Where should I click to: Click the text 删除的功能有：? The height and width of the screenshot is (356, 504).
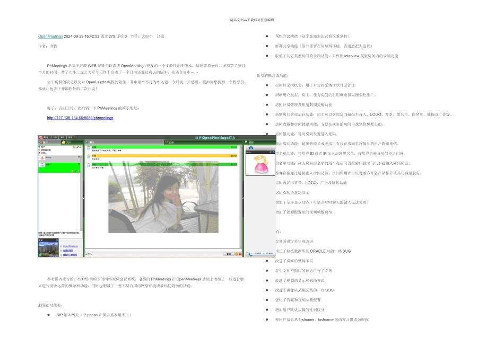click(50, 305)
